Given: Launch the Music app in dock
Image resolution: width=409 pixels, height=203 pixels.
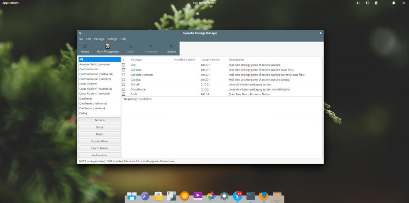Looking at the screenshot, I should point(185,196).
